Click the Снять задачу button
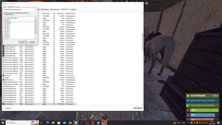 click(x=138, y=108)
